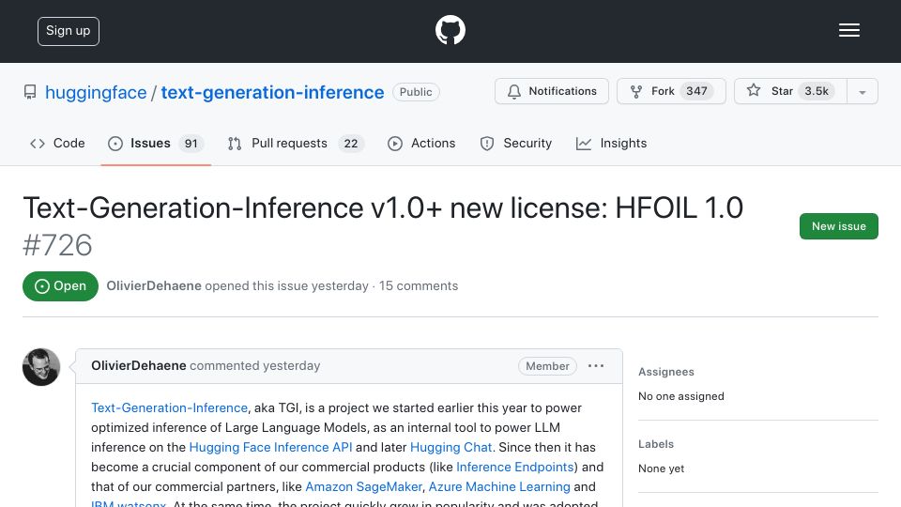
Task: Click the Open issue status badge
Action: coord(60,286)
